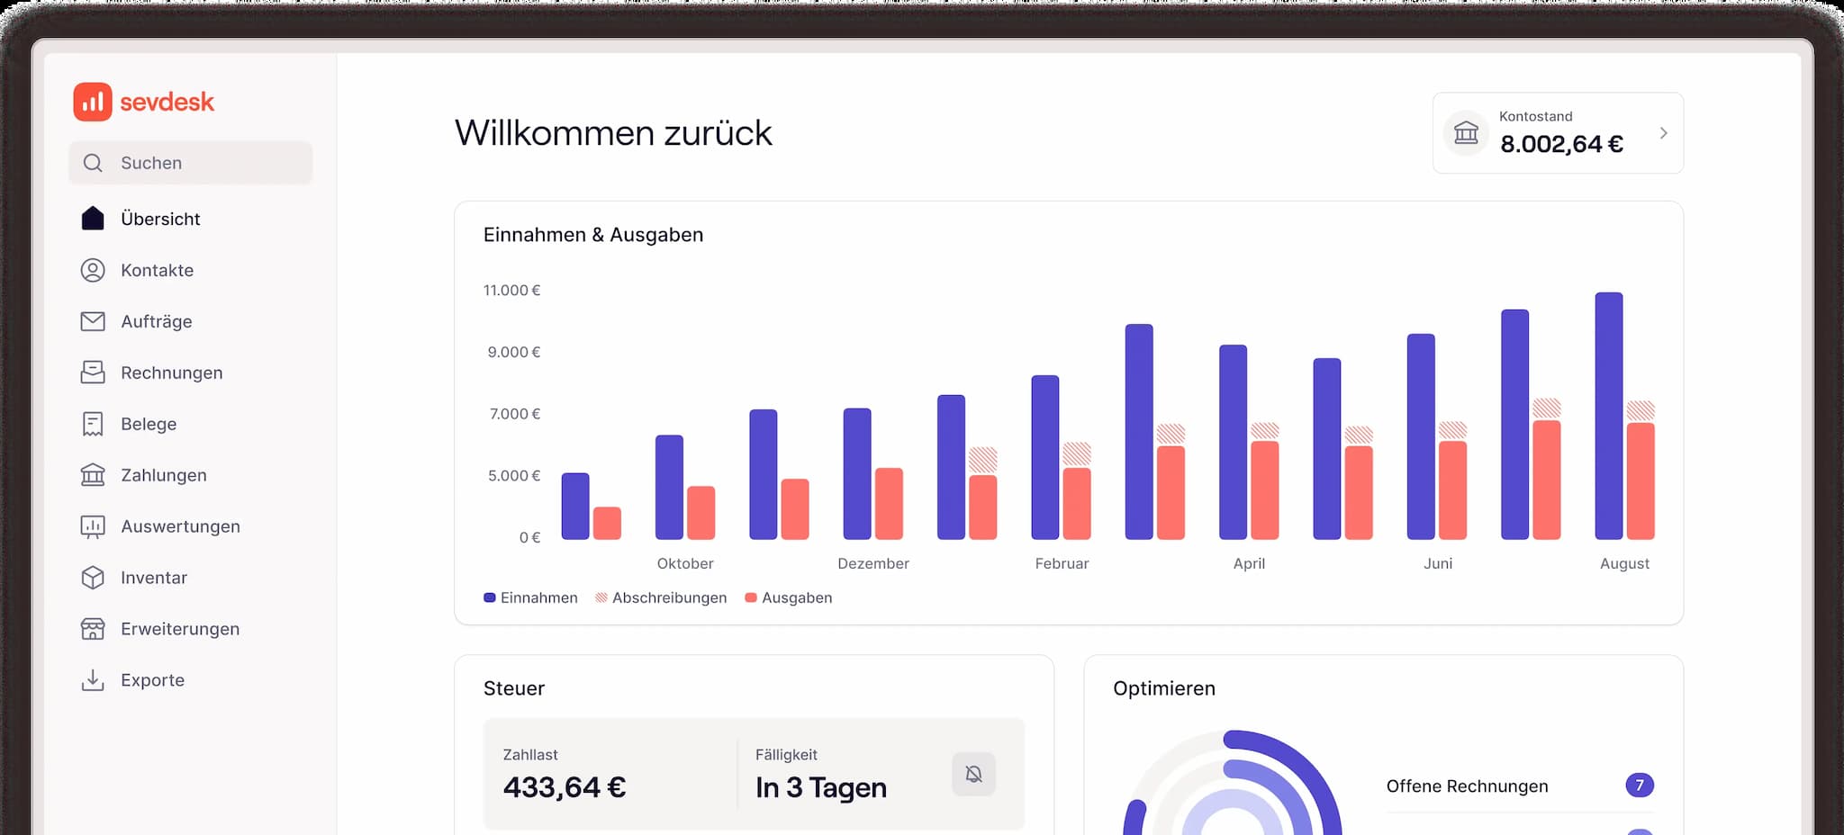Click the Inventar box icon

(93, 578)
